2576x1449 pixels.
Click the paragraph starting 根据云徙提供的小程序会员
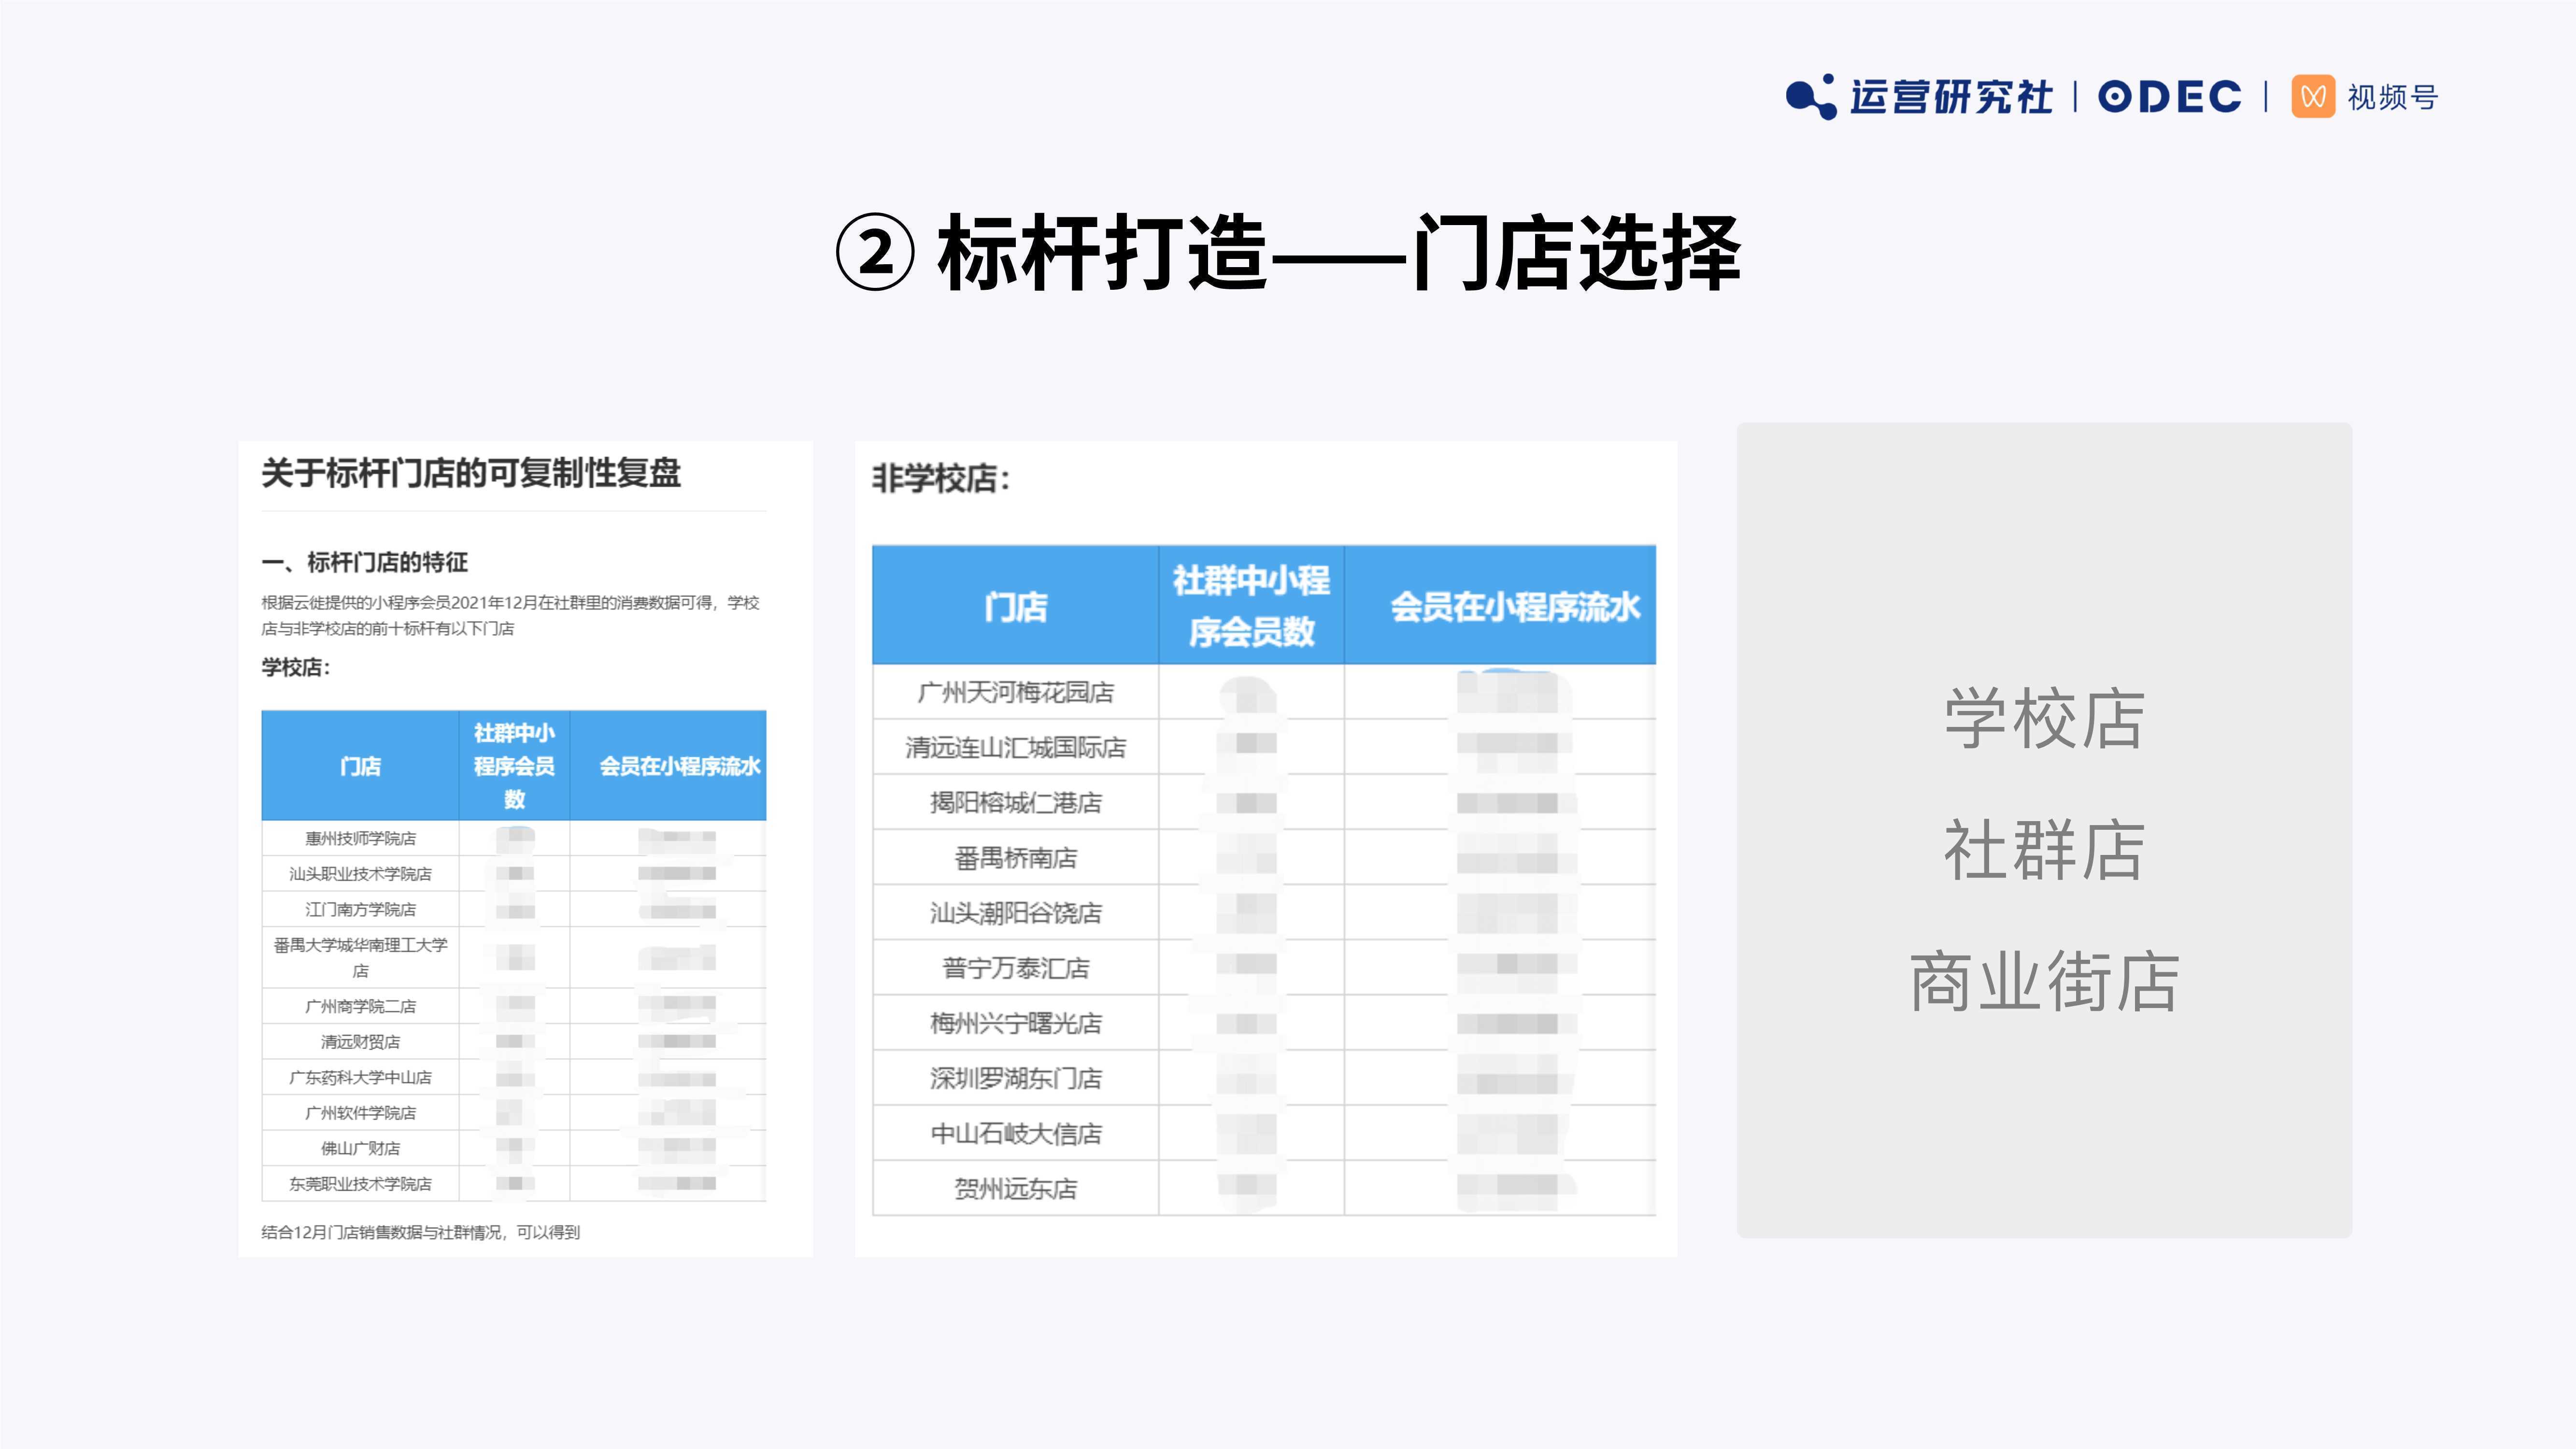(x=511, y=615)
